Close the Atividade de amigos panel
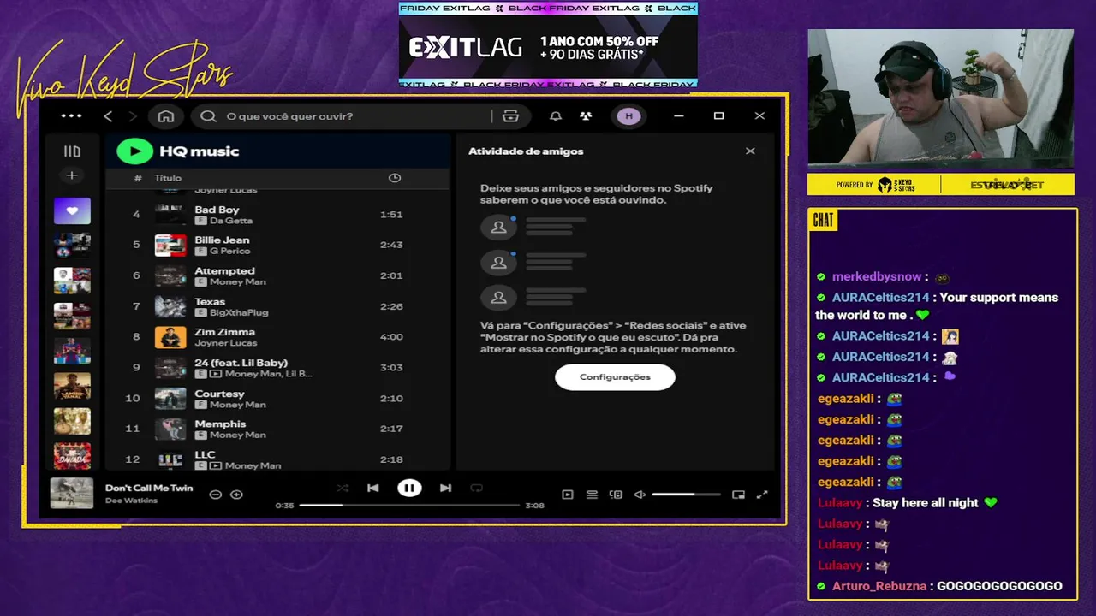Screen dimensions: 1096x616 750,151
